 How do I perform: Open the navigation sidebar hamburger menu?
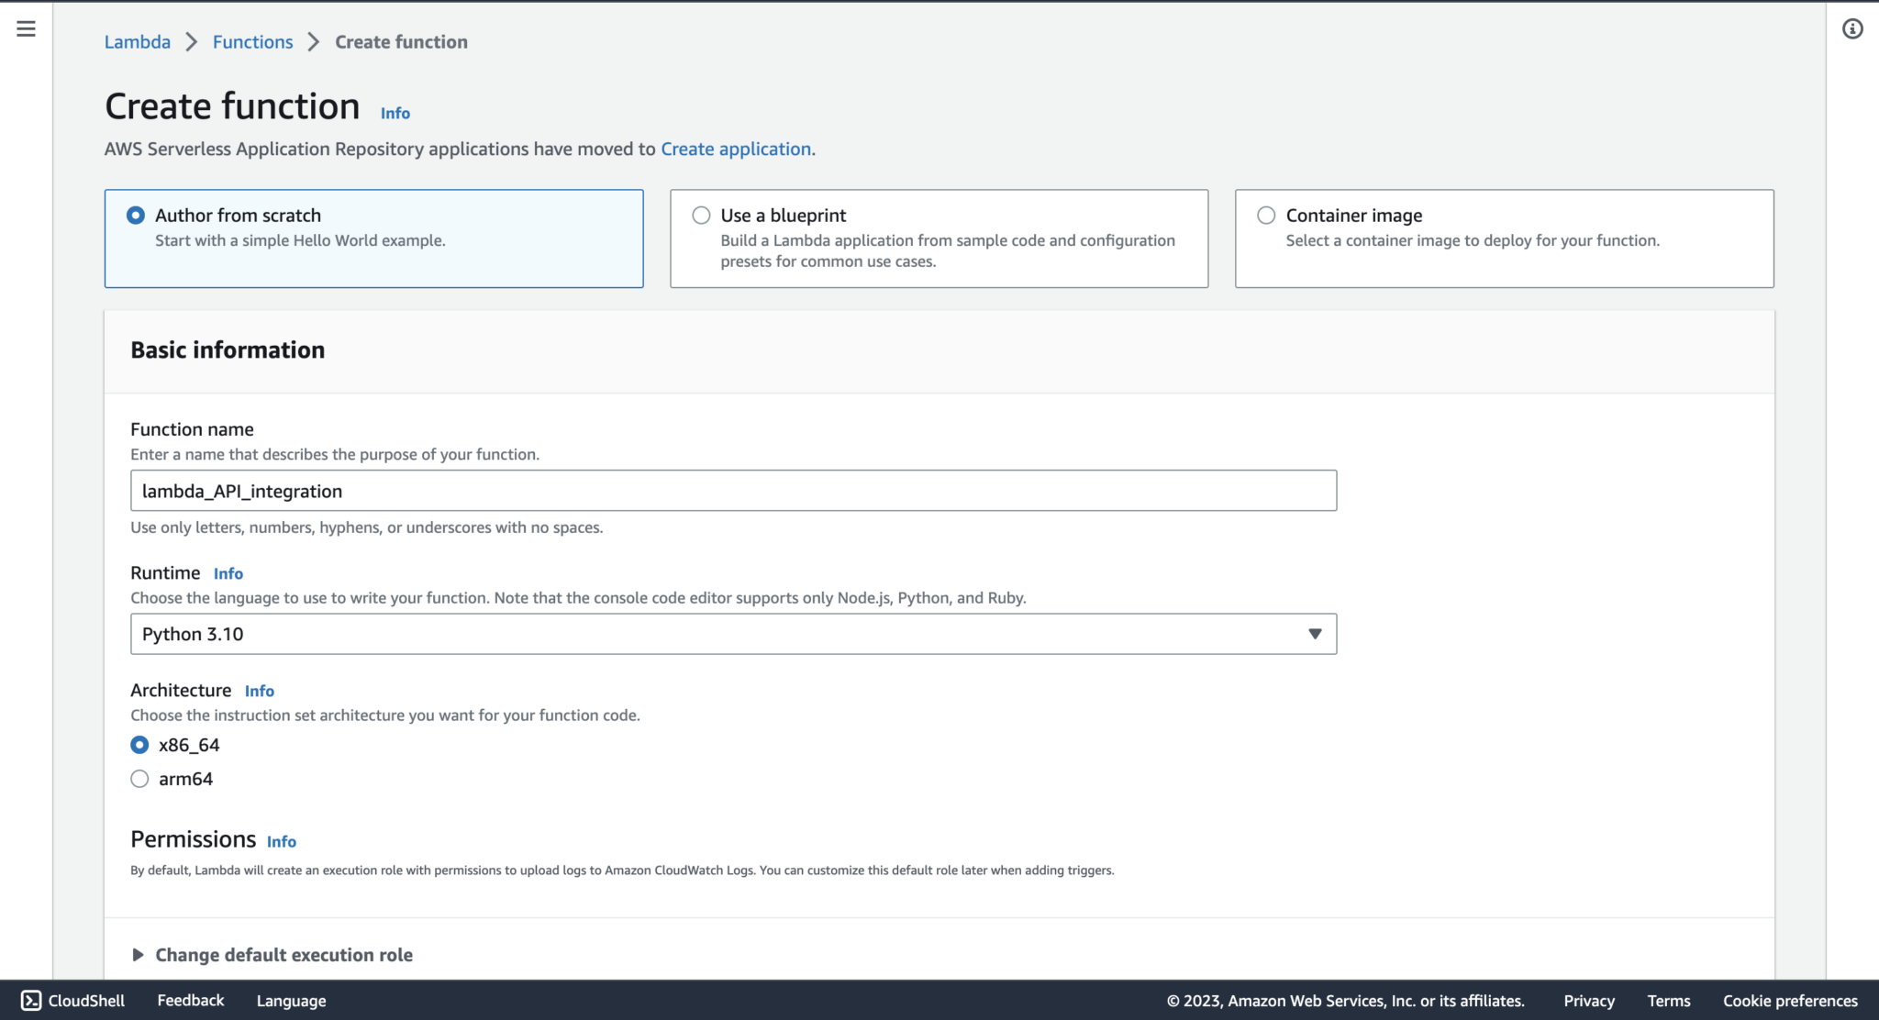point(25,28)
